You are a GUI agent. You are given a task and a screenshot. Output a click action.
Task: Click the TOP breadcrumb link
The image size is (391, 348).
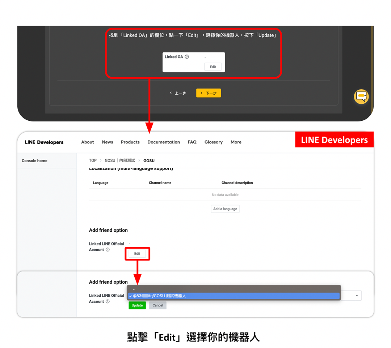[x=93, y=160]
